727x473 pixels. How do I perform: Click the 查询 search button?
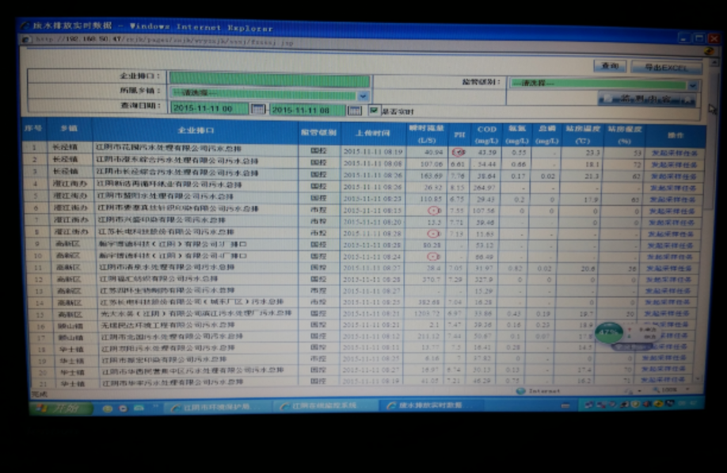pos(610,66)
